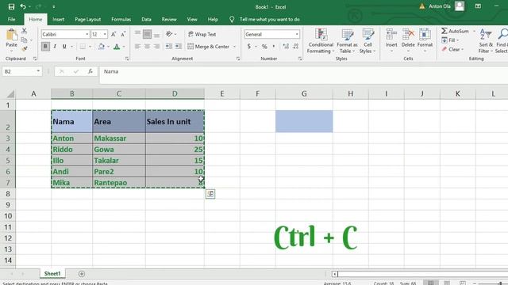Image resolution: width=508 pixels, height=285 pixels.
Task: Expand the Name Box dropdown
Action: tap(38, 71)
